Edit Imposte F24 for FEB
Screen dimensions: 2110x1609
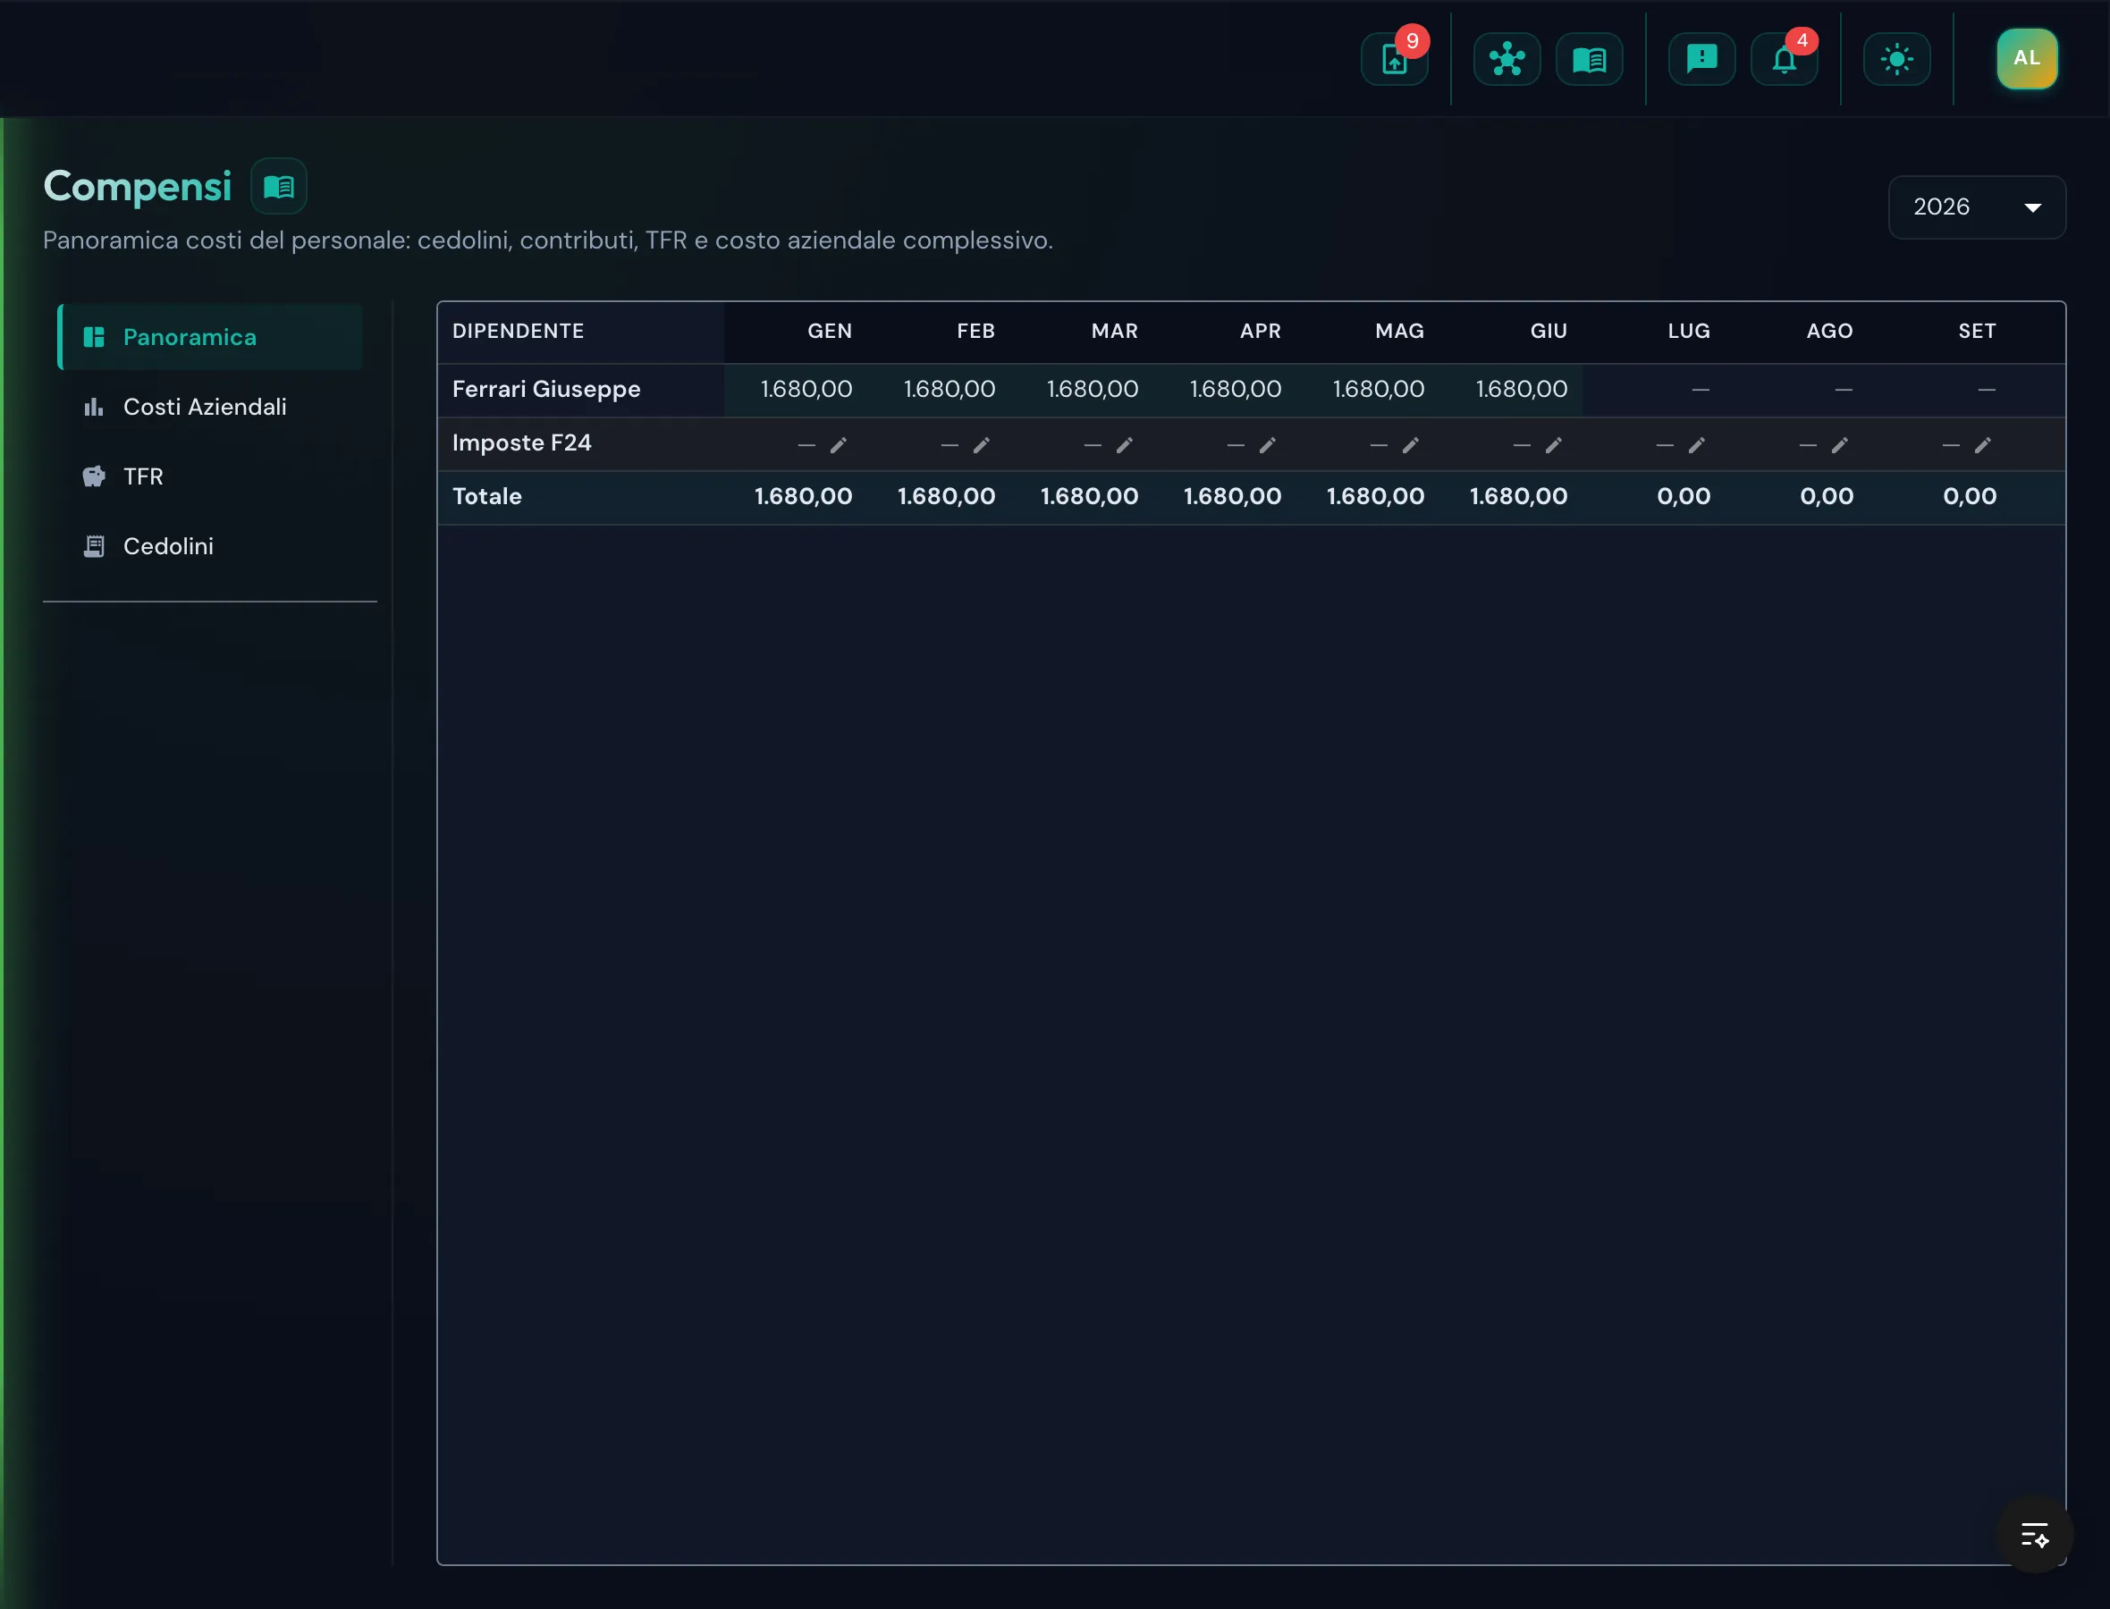pyautogui.click(x=981, y=445)
